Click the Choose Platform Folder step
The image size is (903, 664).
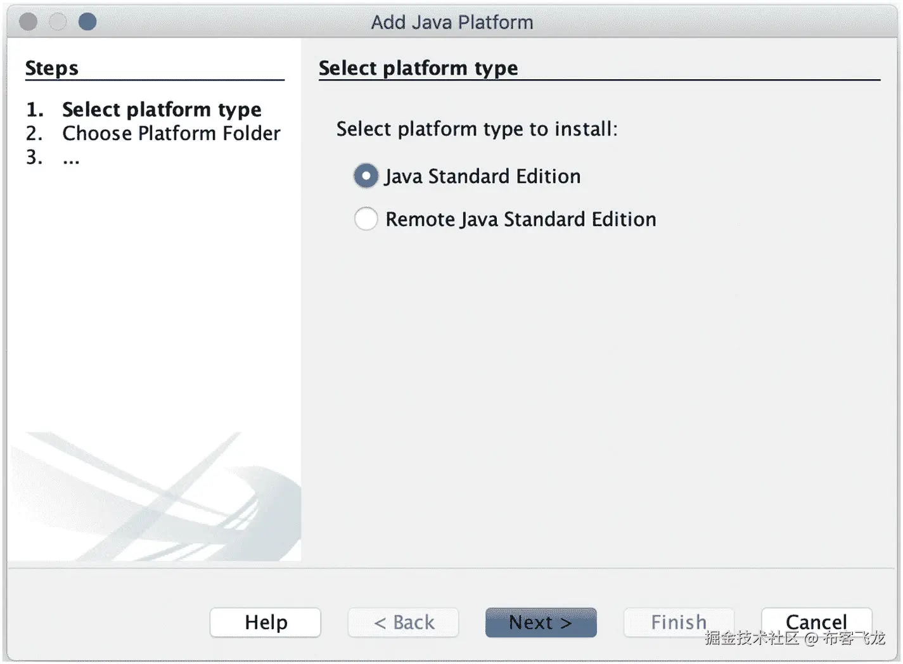pyautogui.click(x=170, y=134)
